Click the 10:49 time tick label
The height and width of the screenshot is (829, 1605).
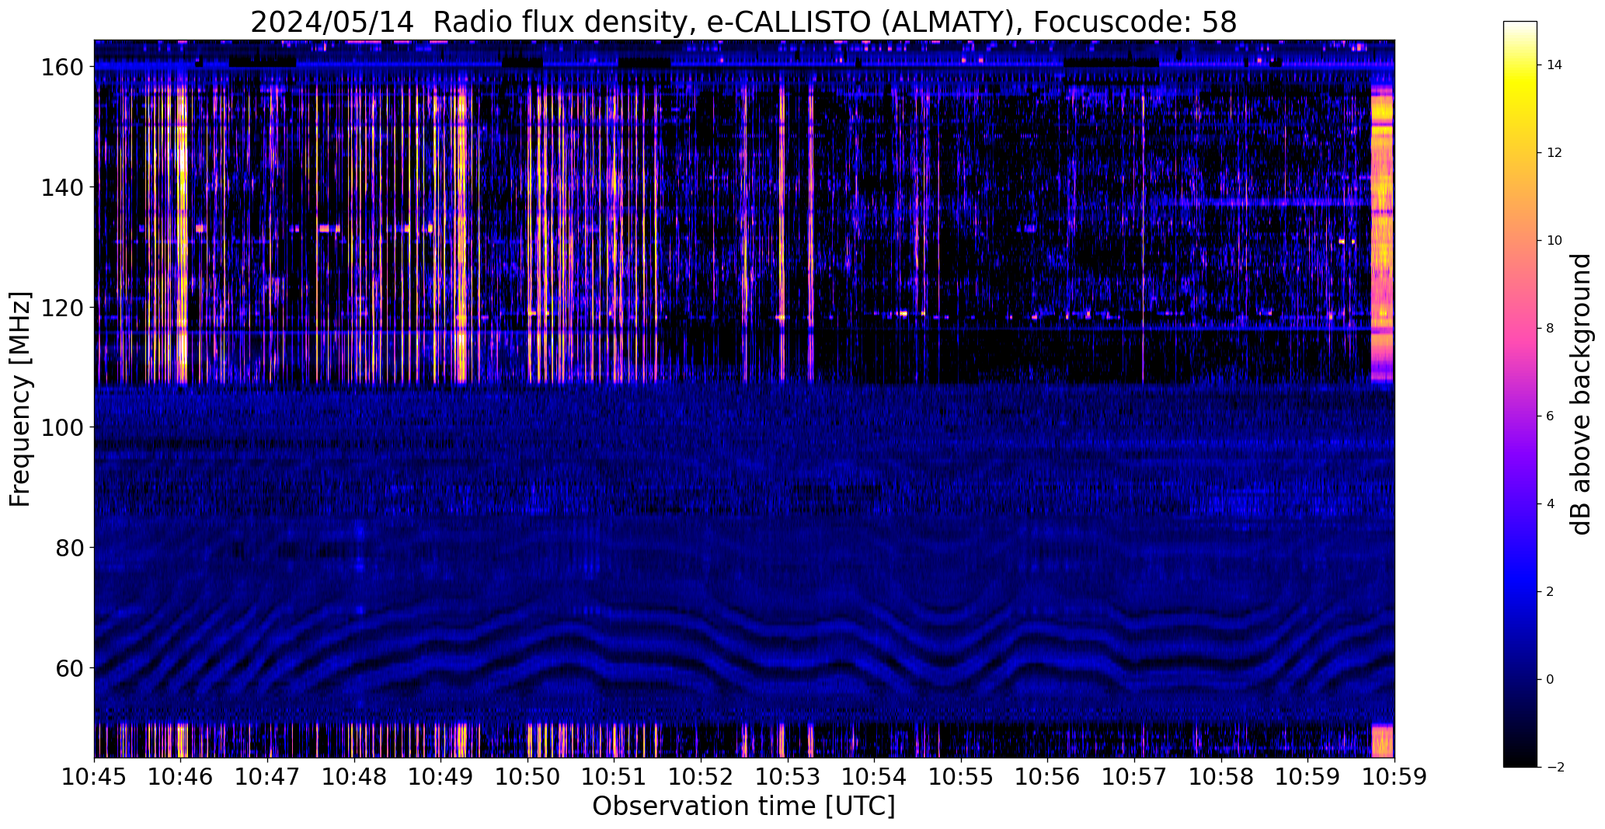[x=441, y=777]
